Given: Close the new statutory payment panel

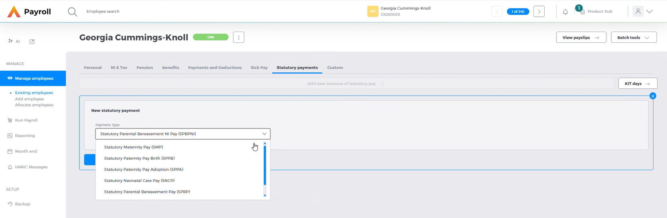Looking at the screenshot, I should point(653,96).
